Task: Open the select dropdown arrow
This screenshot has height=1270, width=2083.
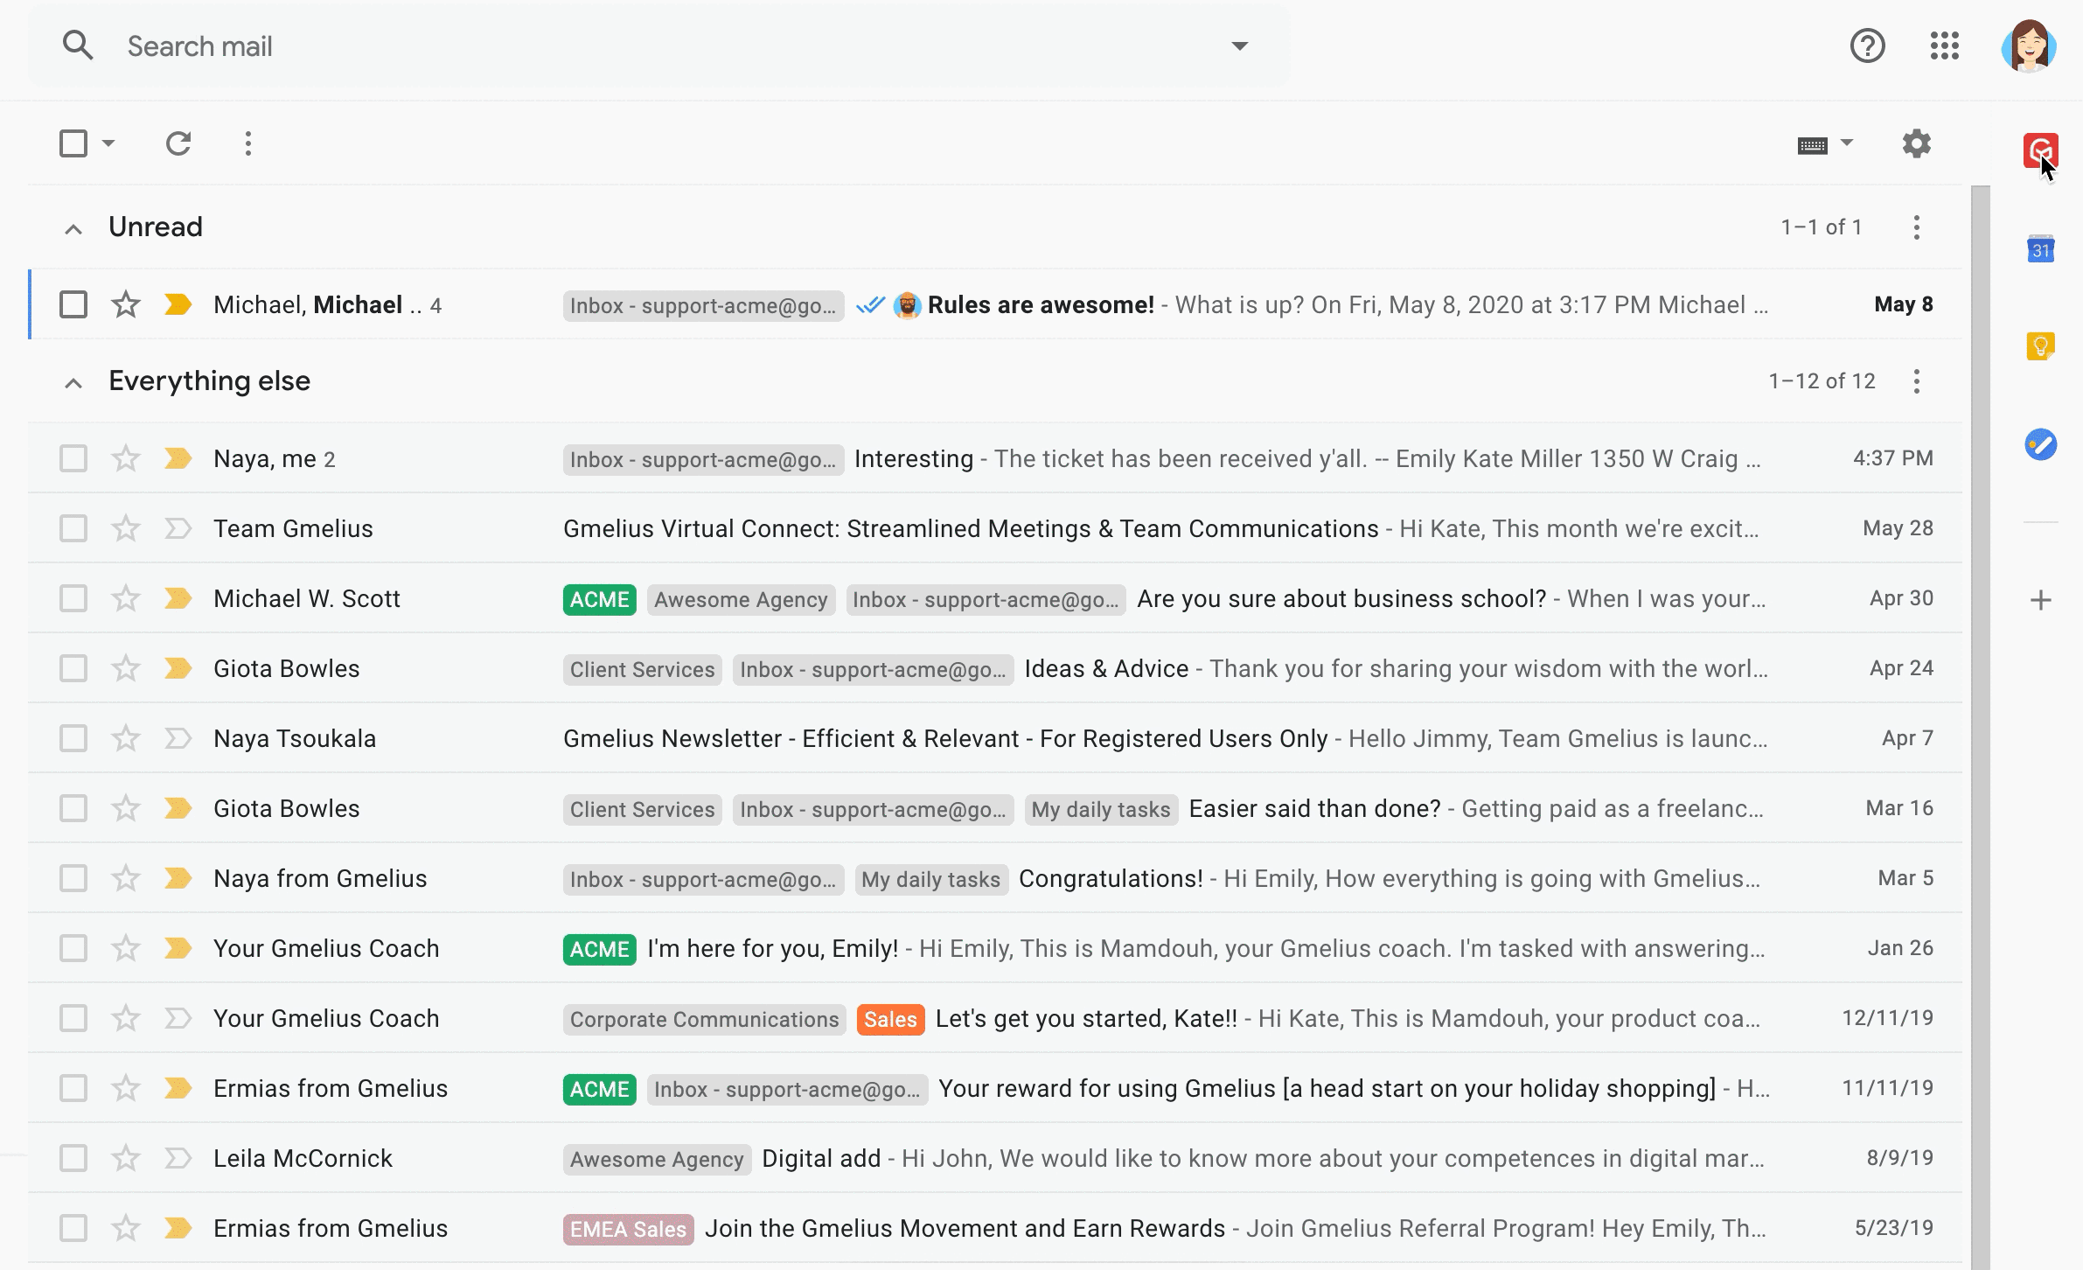Action: click(x=108, y=143)
